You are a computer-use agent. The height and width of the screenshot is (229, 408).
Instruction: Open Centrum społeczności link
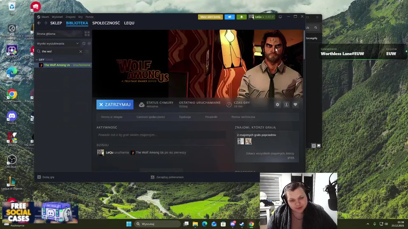tap(151, 117)
